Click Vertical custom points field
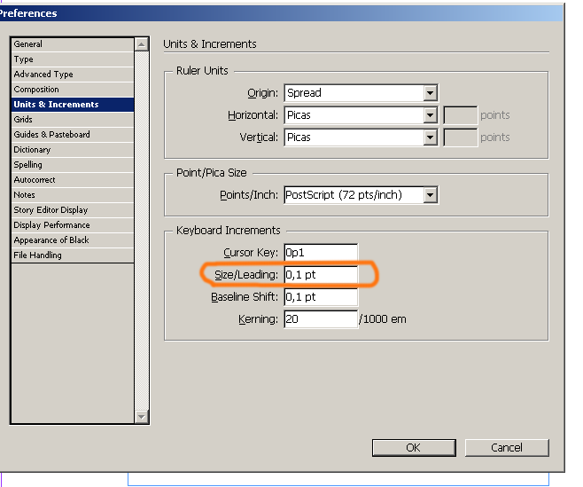The width and height of the screenshot is (583, 487). click(461, 137)
